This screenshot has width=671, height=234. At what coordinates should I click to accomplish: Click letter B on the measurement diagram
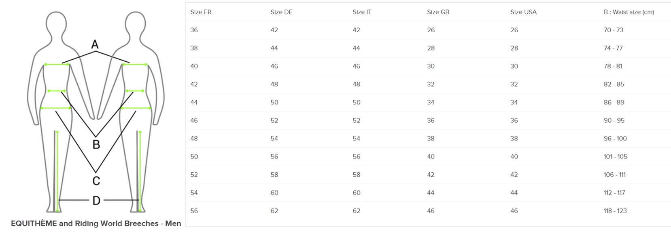96,144
